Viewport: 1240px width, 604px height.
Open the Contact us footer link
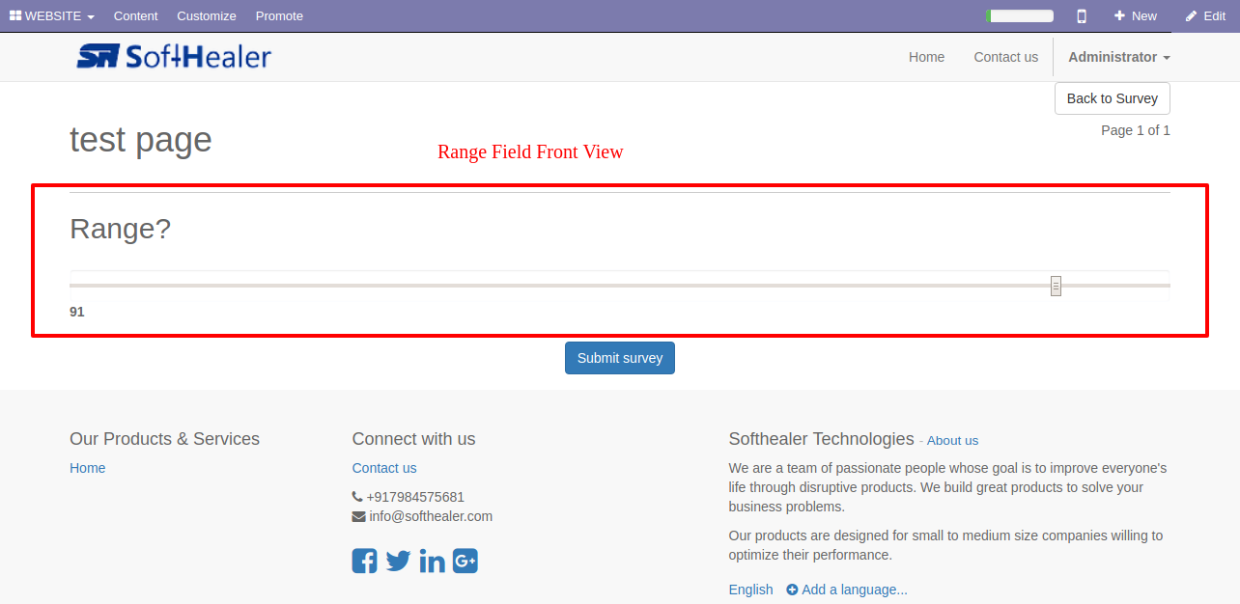(x=384, y=468)
